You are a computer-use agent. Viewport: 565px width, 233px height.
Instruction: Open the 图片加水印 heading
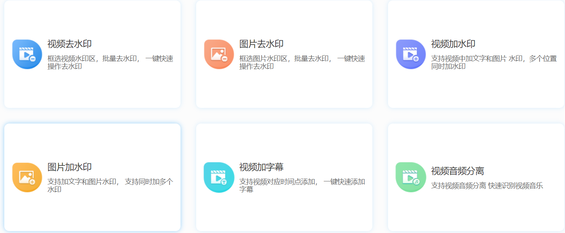[70, 167]
